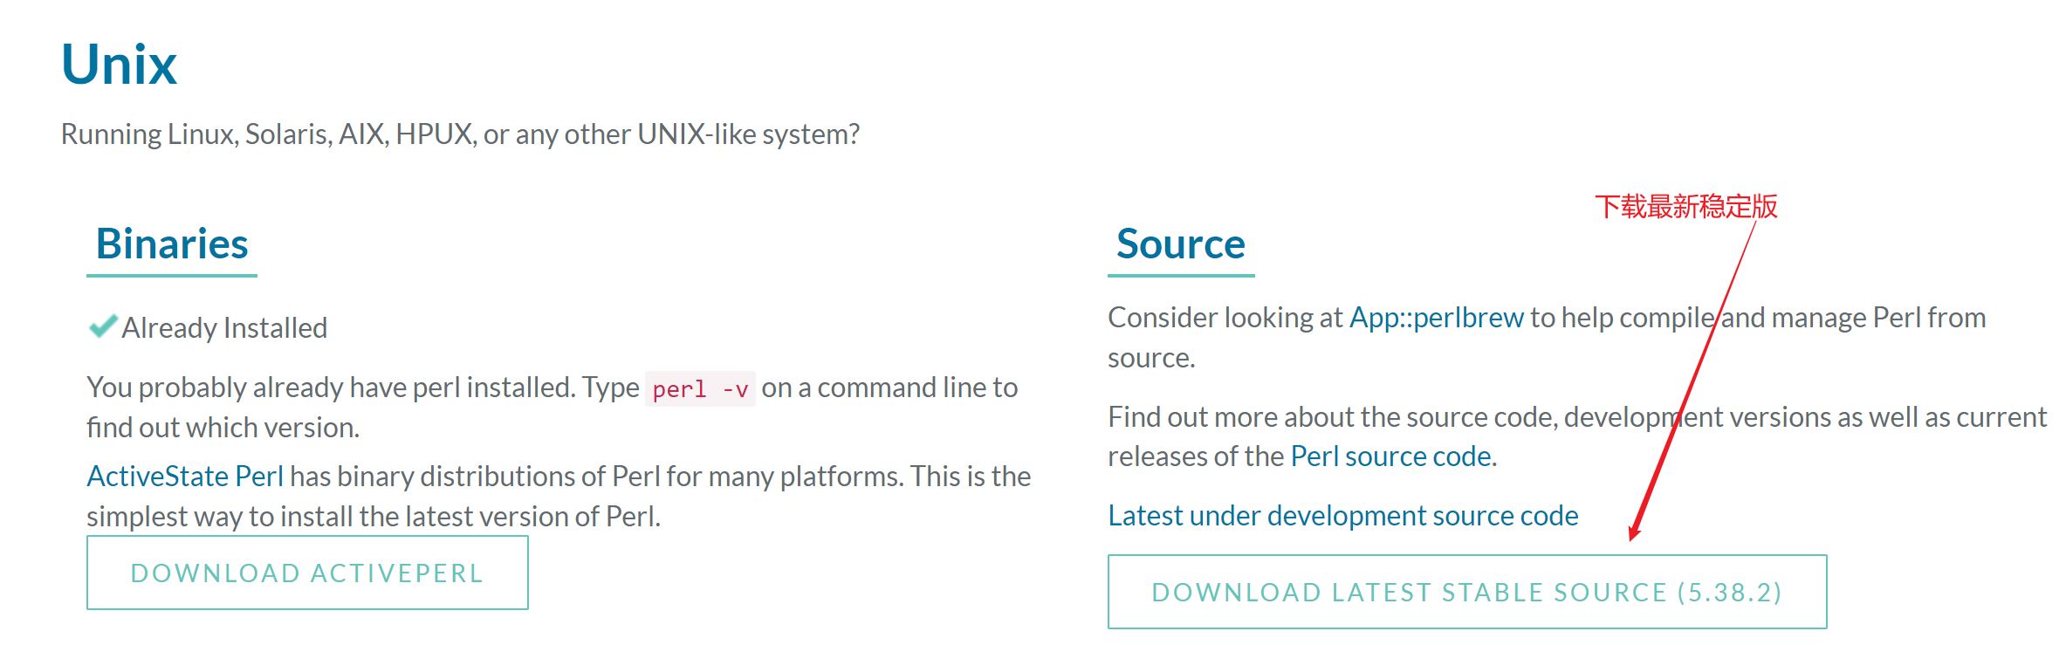Download latest stable source 5.38.2

point(1467,592)
